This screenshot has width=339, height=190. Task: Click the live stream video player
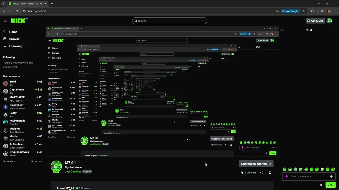tap(162, 92)
